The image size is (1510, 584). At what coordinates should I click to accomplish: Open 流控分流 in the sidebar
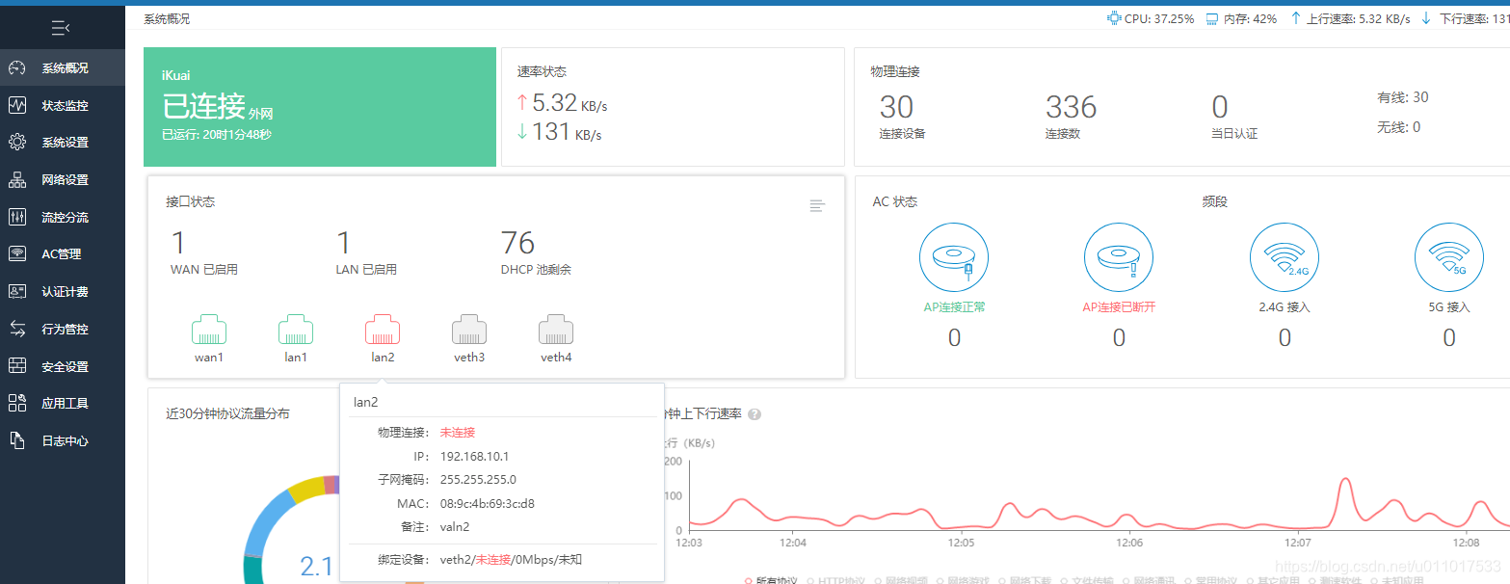pos(63,218)
